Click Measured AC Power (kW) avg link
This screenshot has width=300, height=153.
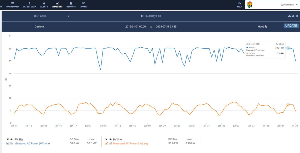coord(130,143)
